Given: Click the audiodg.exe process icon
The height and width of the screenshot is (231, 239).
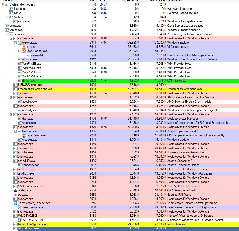Looking at the screenshot, I should [20, 110].
